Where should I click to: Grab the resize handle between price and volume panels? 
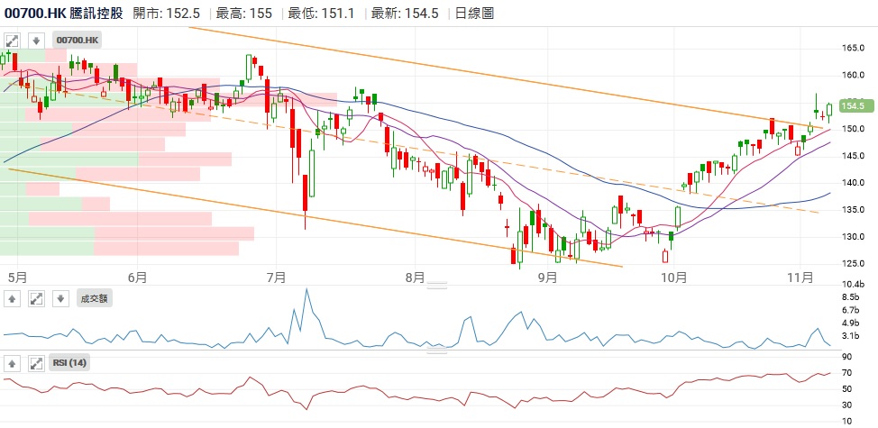point(436,286)
